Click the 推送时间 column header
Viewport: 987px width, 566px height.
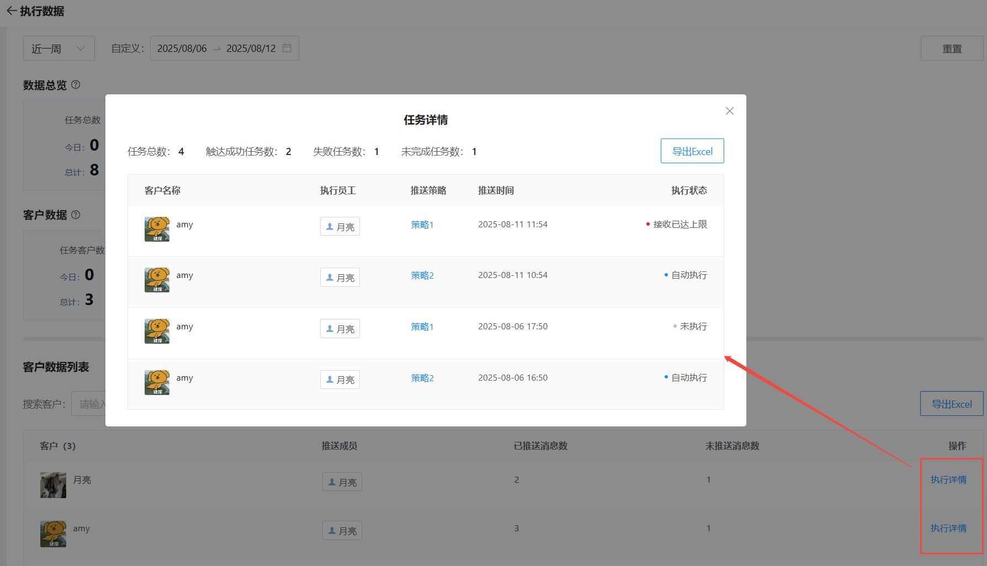496,190
